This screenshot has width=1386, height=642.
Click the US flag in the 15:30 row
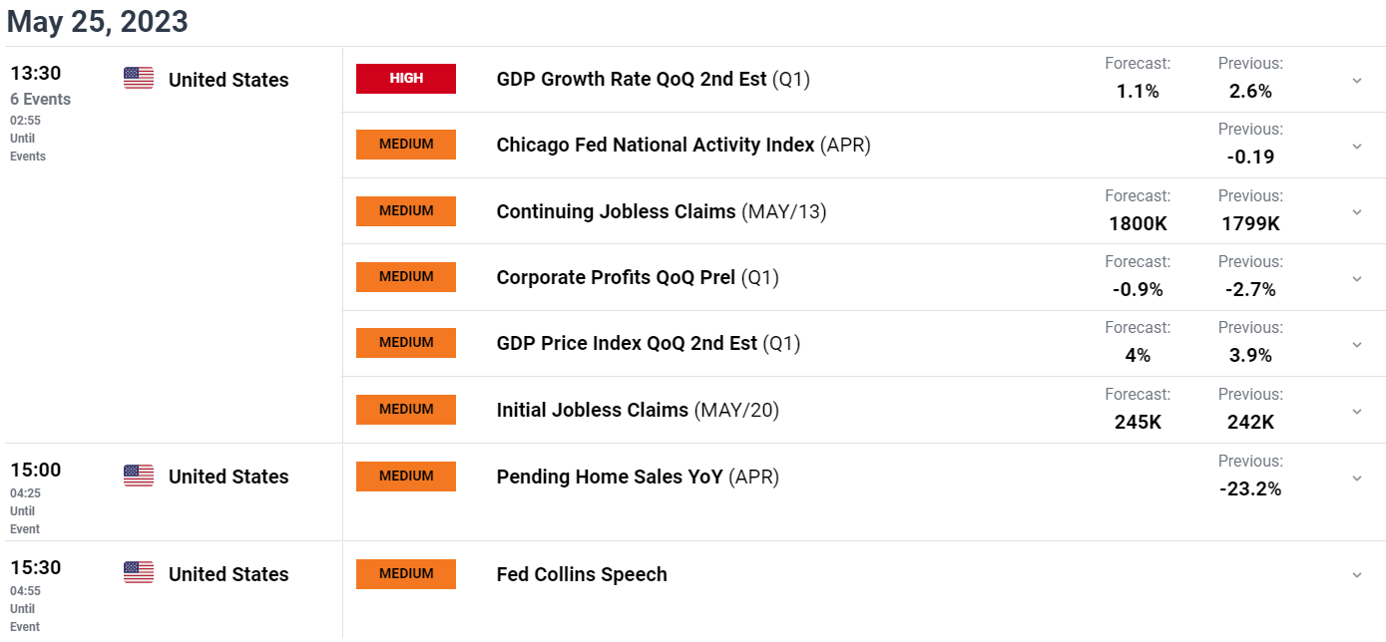(139, 573)
